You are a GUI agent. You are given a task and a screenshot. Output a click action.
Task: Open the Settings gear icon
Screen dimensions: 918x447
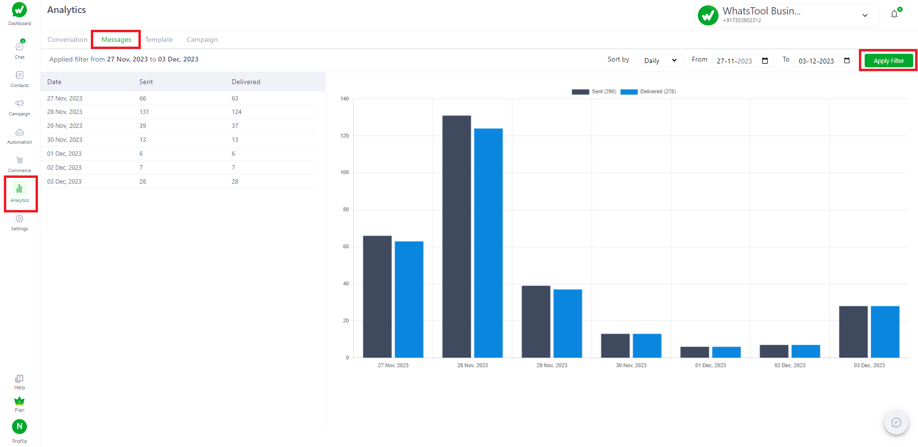(x=19, y=218)
